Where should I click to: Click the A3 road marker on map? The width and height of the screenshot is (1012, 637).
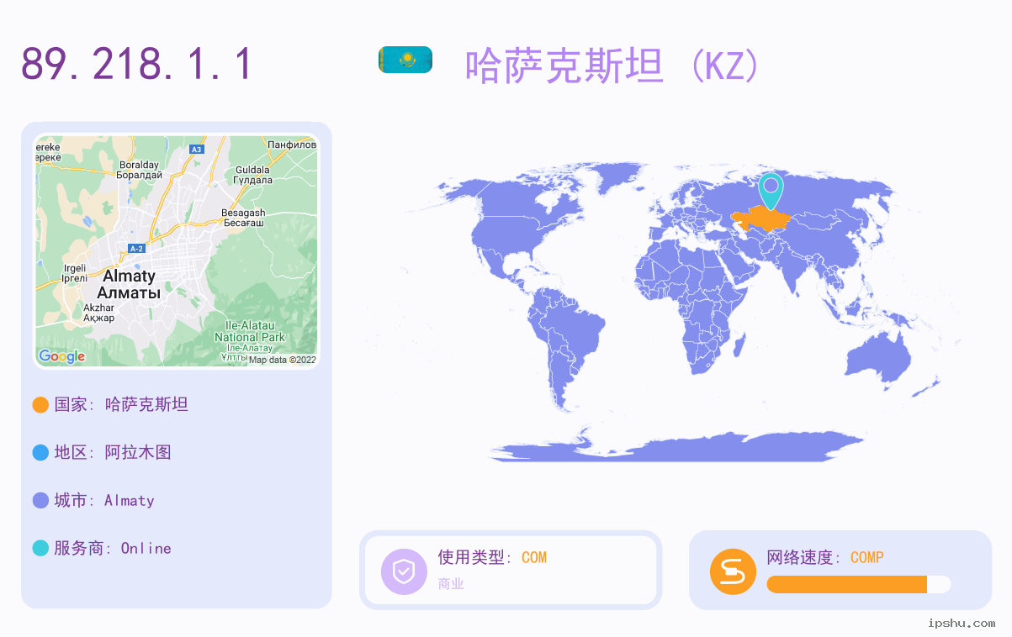point(196,150)
